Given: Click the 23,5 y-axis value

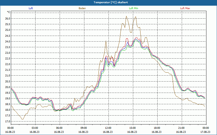Looking at the screenshot, I should pos(8,47).
